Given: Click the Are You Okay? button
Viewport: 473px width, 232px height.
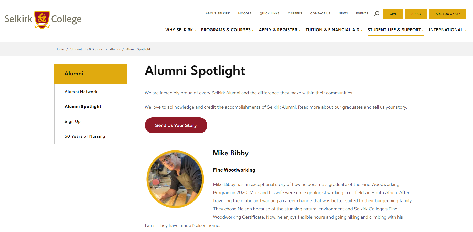Looking at the screenshot, I should (448, 14).
